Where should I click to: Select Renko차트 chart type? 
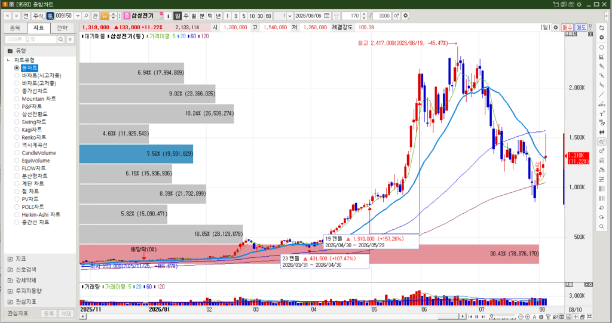[x=17, y=137]
